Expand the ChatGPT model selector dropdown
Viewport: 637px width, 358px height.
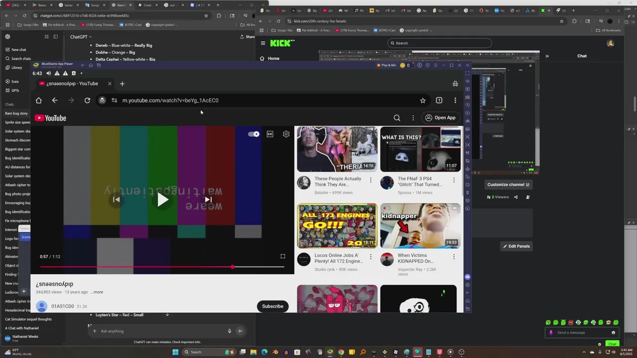[81, 37]
